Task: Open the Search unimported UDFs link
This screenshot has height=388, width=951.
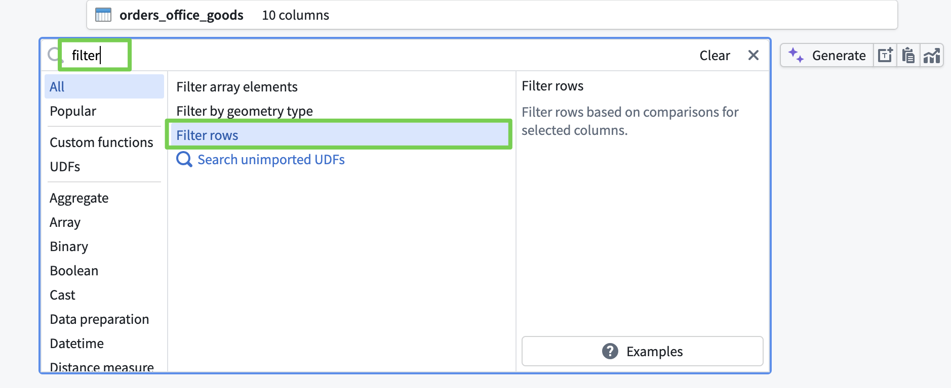Action: point(271,160)
